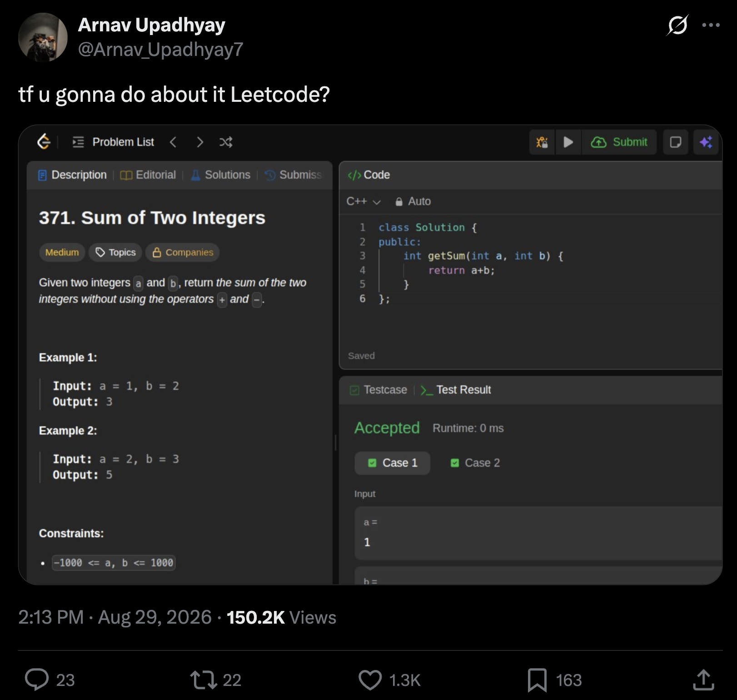This screenshot has width=737, height=700.
Task: Bookmark the tweet
Action: coord(537,680)
